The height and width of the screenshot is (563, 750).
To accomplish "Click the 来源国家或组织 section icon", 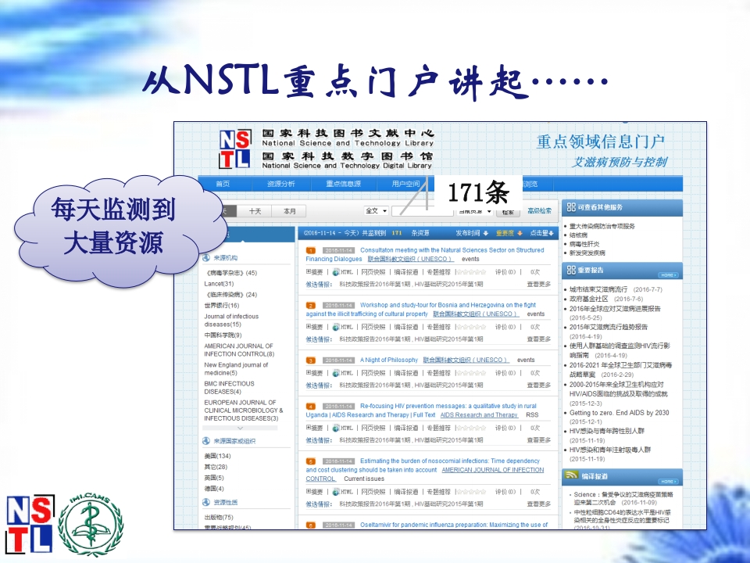I will click(x=206, y=441).
